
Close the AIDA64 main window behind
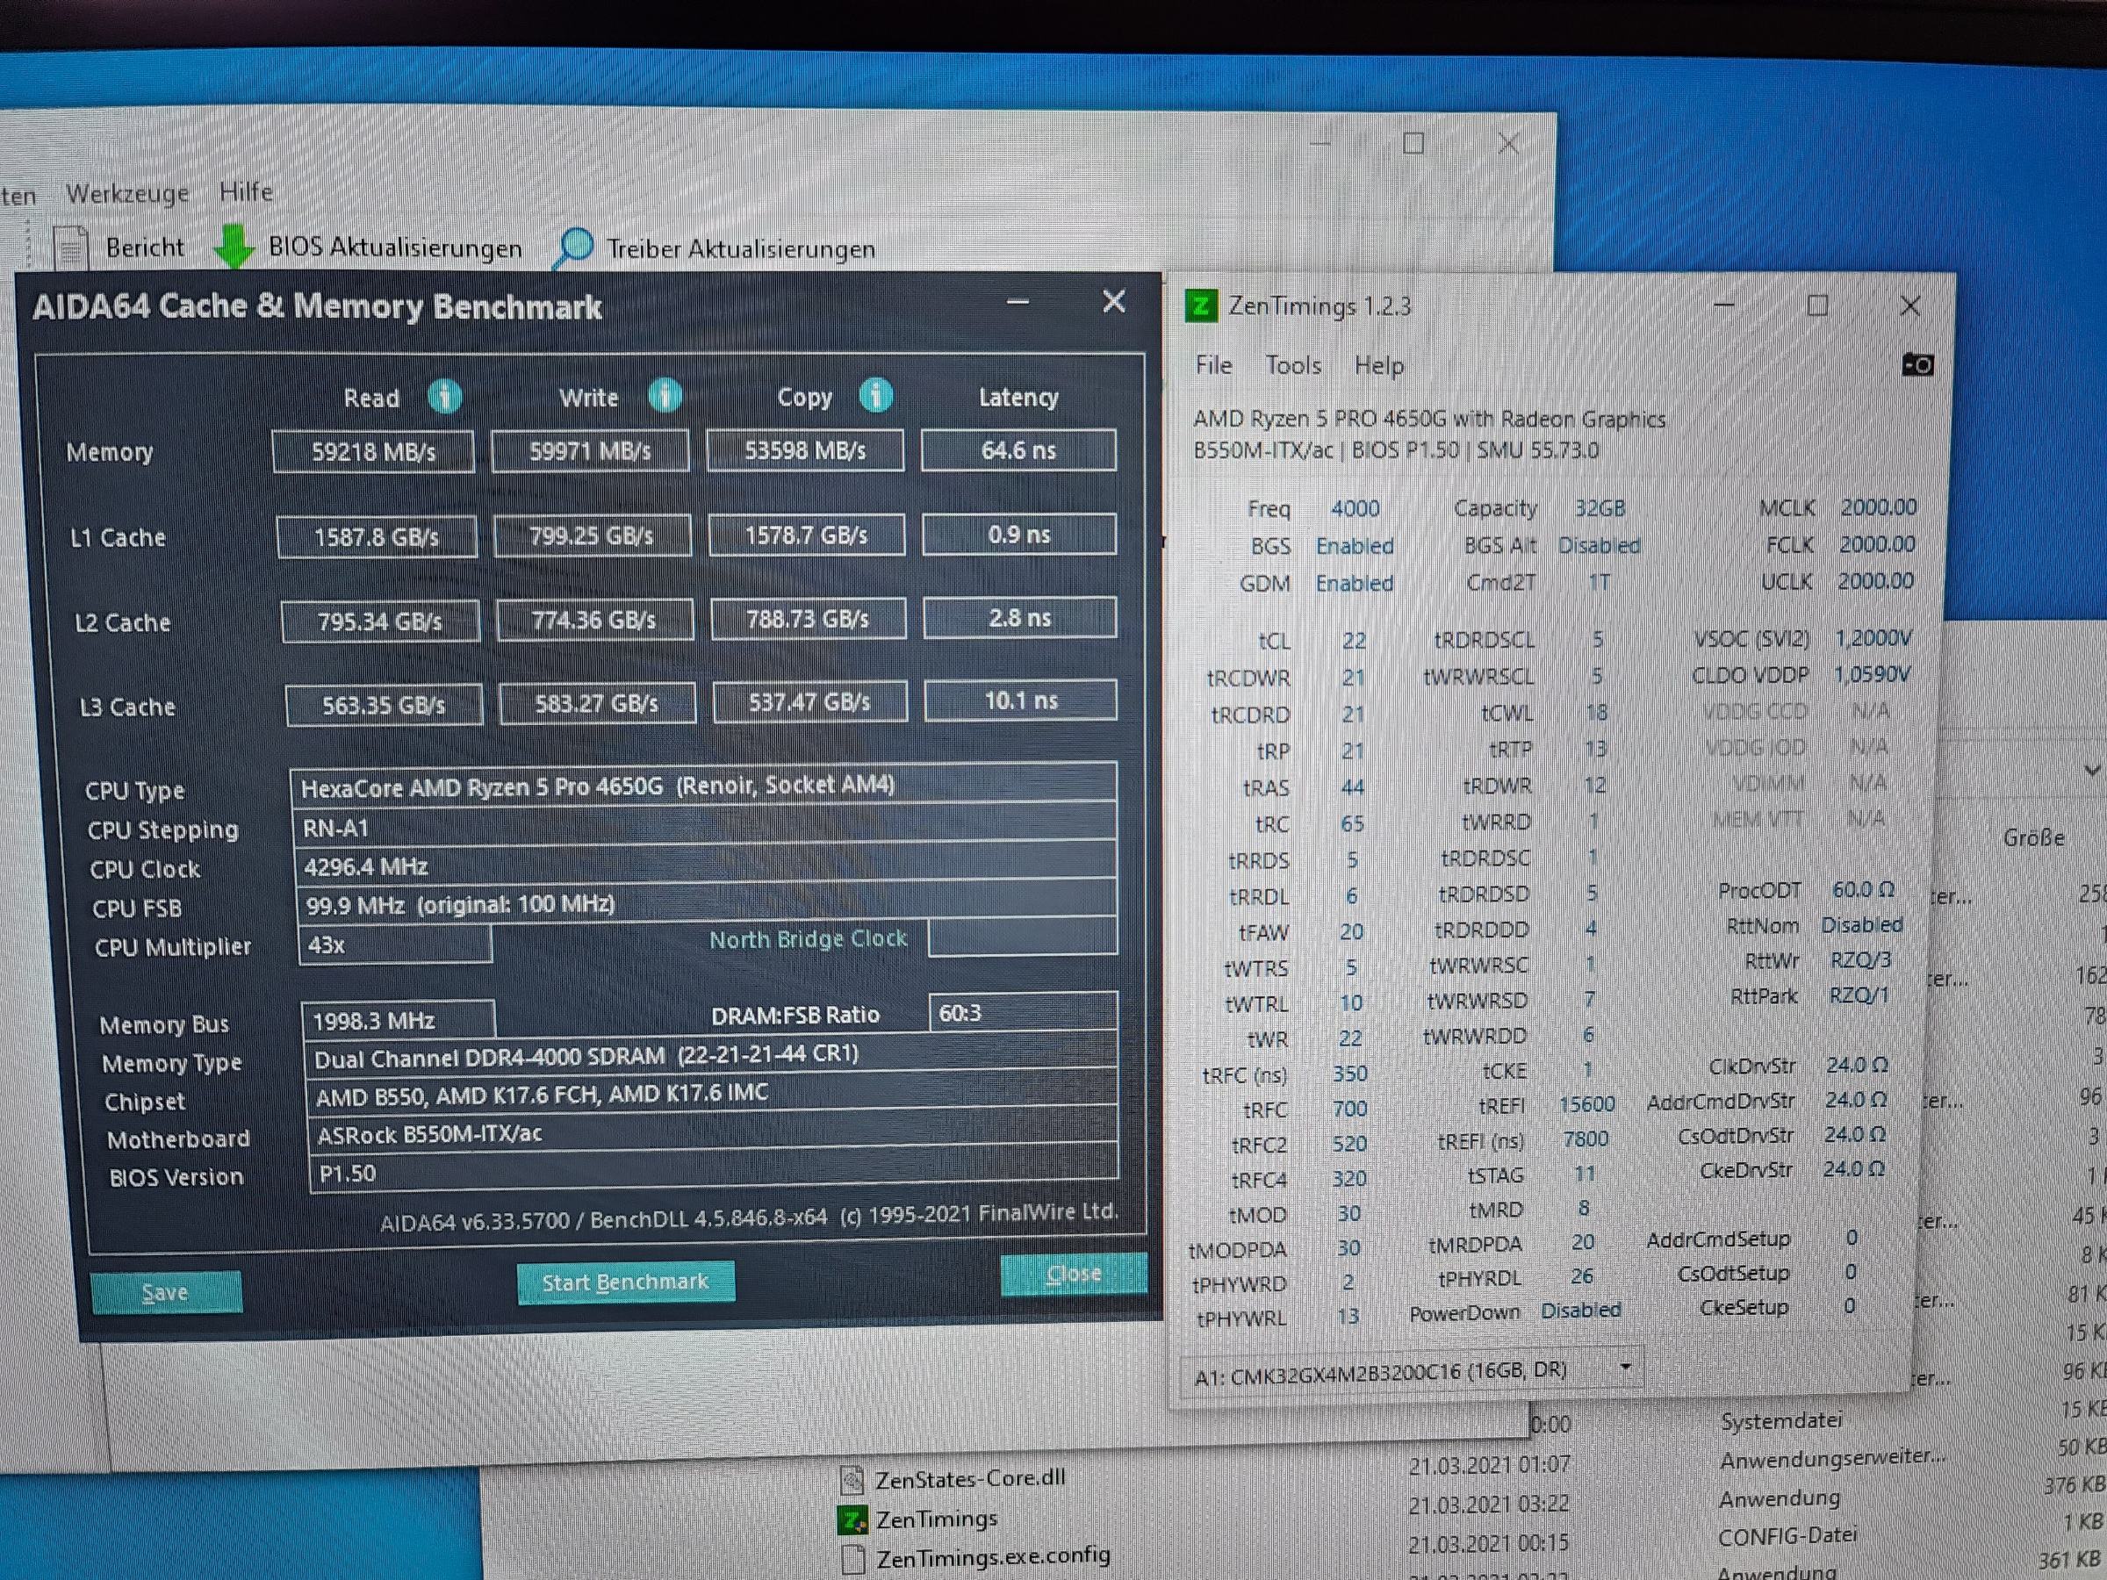pos(1508,144)
